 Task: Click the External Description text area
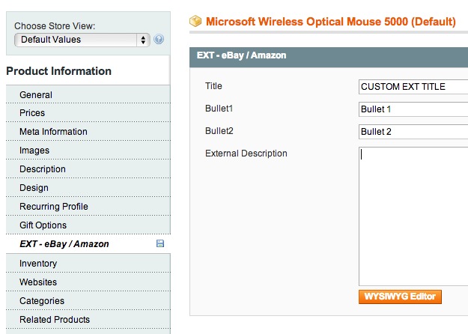click(413, 216)
